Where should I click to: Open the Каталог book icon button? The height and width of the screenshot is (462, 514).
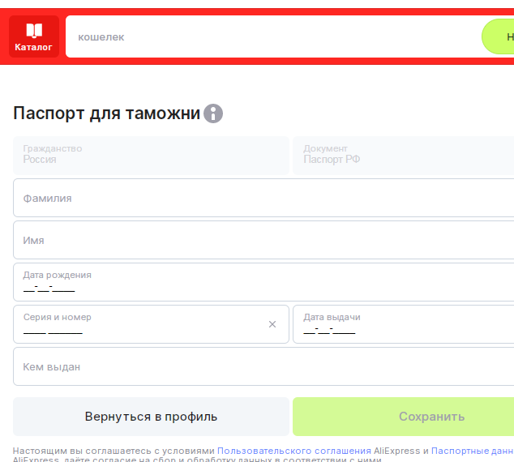33,31
